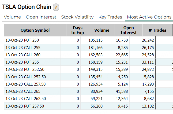The image size is (173, 114).
Task: Click the volume value 162,583
Action: pyautogui.click(x=96, y=55)
